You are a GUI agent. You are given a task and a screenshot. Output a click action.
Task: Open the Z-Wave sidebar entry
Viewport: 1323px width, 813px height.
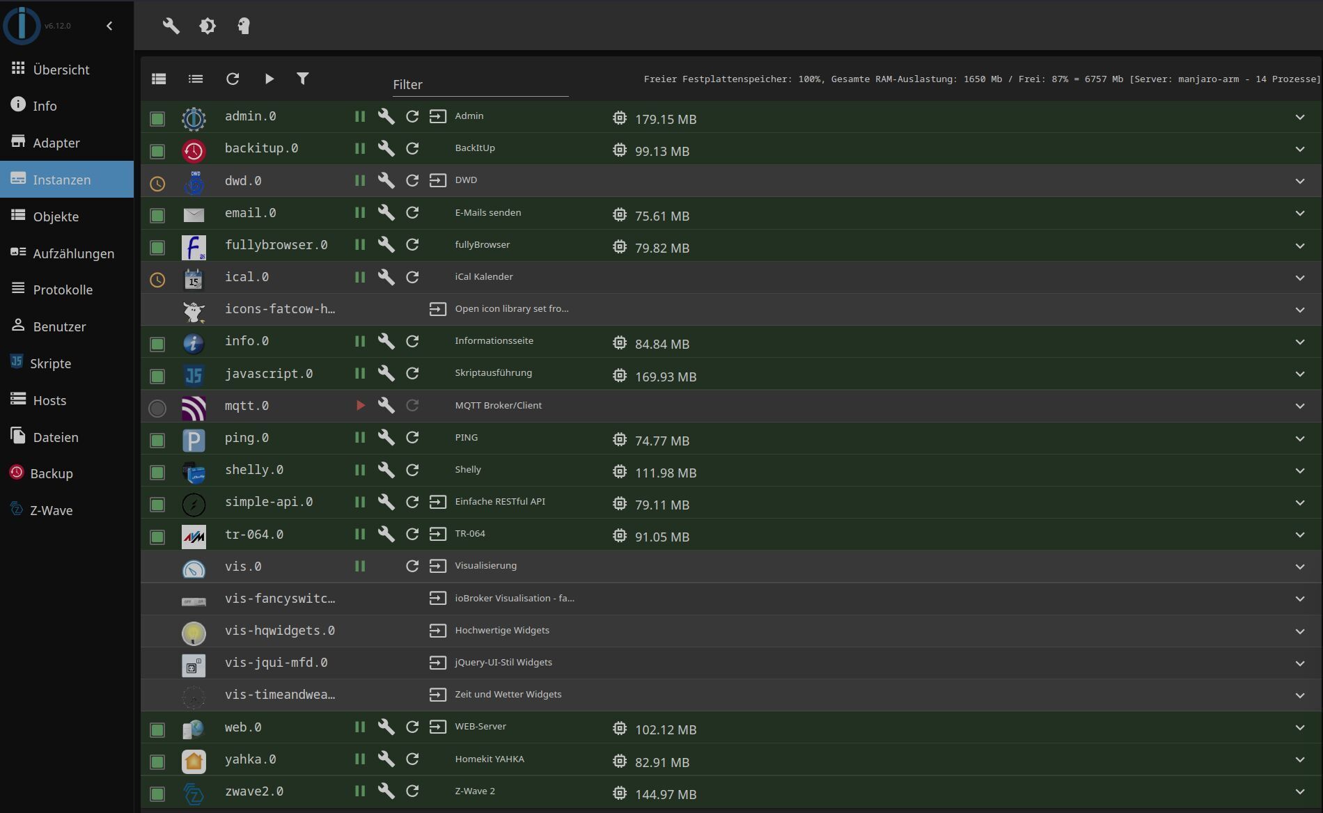[x=67, y=510]
